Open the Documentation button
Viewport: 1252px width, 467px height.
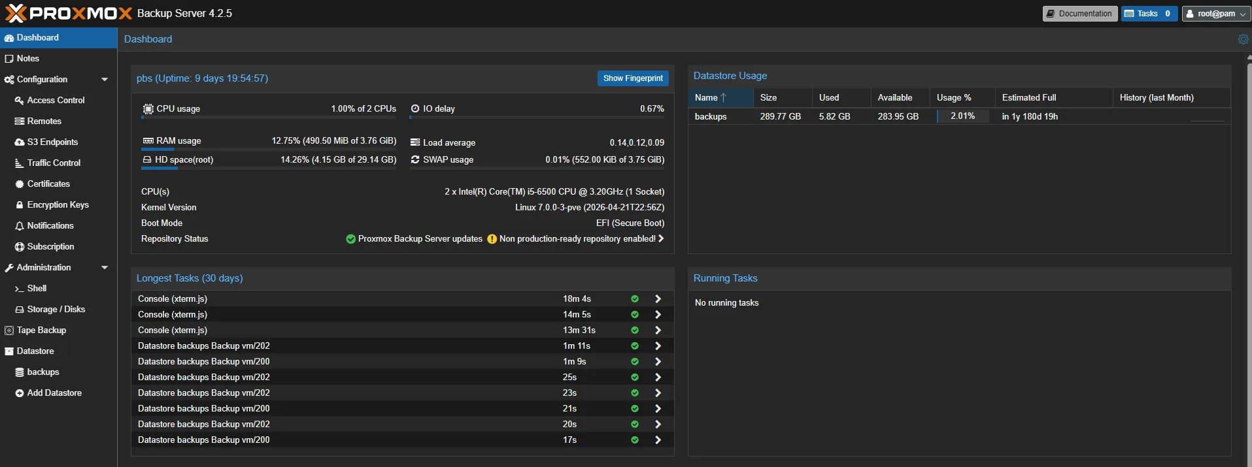(x=1079, y=14)
